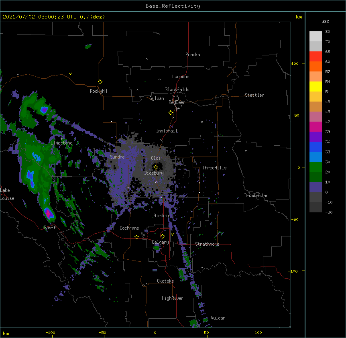Click the Lacombe city label
This screenshot has width=346, height=338.
[x=181, y=77]
